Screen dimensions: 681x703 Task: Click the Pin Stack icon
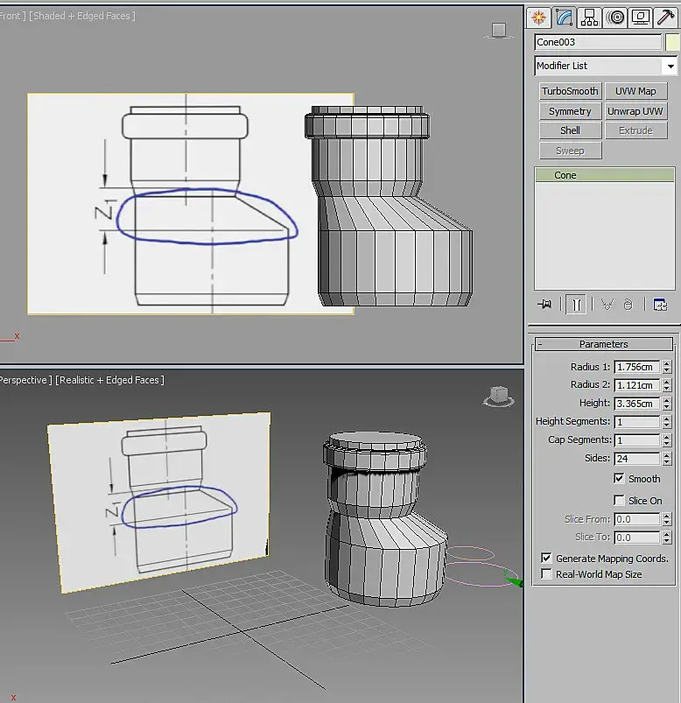(x=544, y=305)
